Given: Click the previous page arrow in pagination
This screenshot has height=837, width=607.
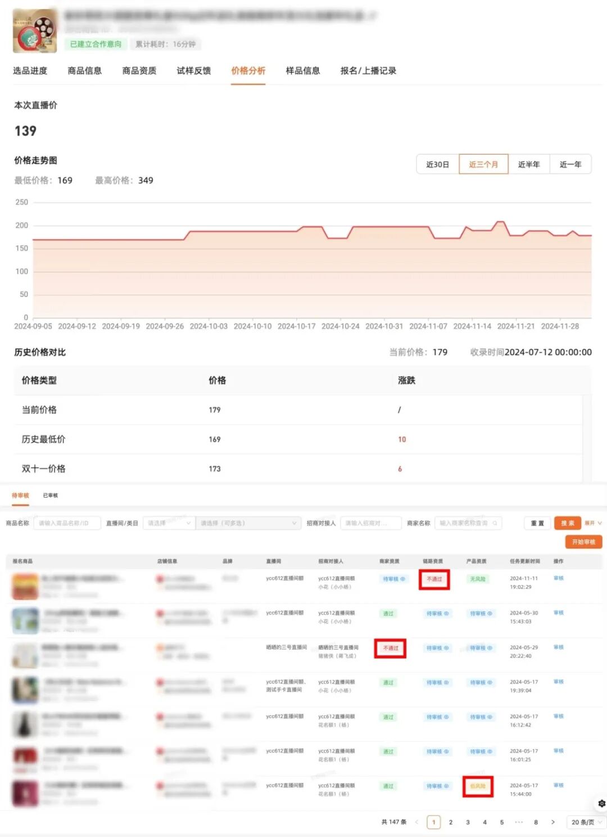Looking at the screenshot, I should coord(416,822).
